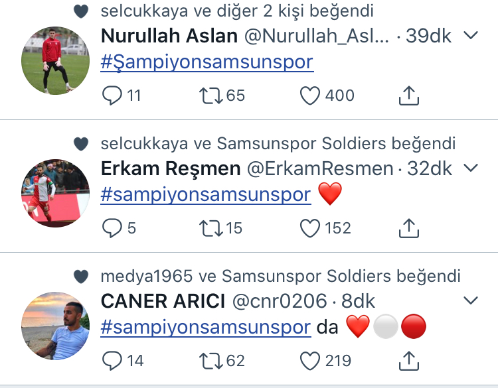
Task: Reply to Erkam Reşmen's tweet
Action: click(112, 228)
